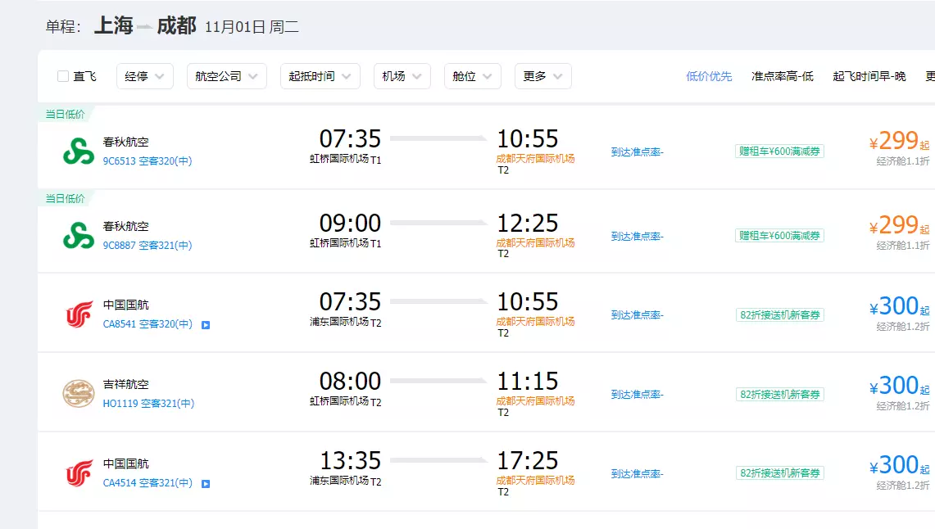The image size is (935, 529).
Task: Click codeshare icon beside CA4514 flight number
Action: click(x=206, y=483)
